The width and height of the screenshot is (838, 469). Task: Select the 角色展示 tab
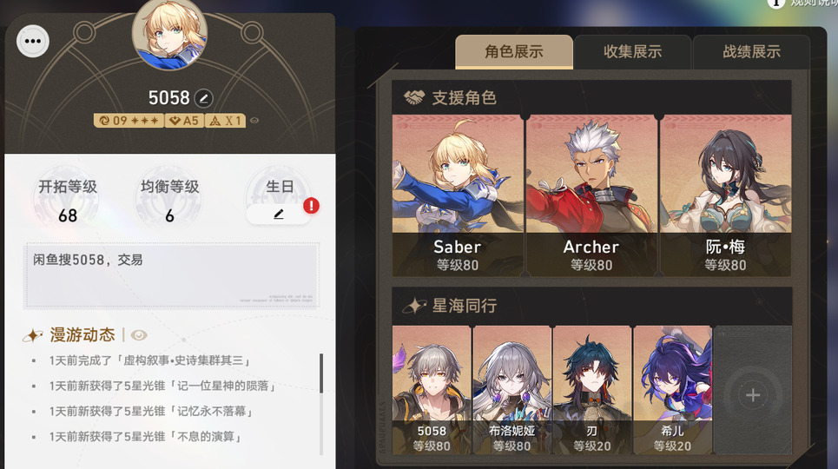(513, 52)
